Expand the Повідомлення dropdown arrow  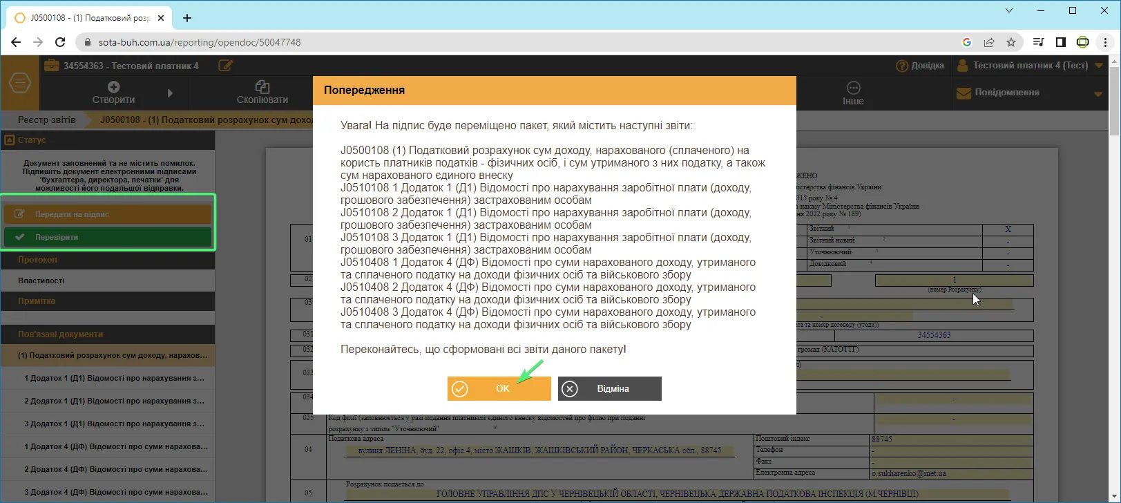pos(1098,94)
